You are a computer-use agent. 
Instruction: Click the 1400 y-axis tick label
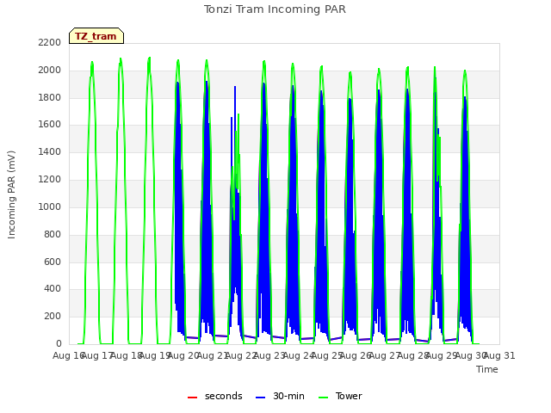[x=50, y=151]
